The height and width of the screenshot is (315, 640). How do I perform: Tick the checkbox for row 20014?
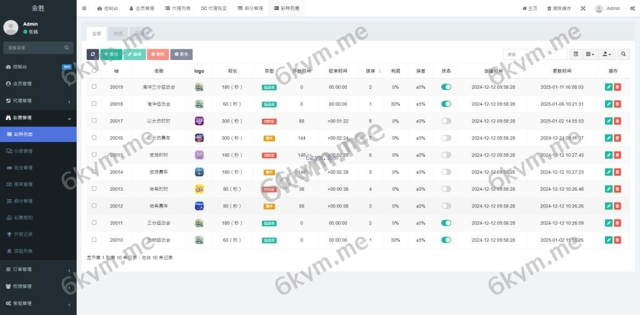(x=94, y=172)
